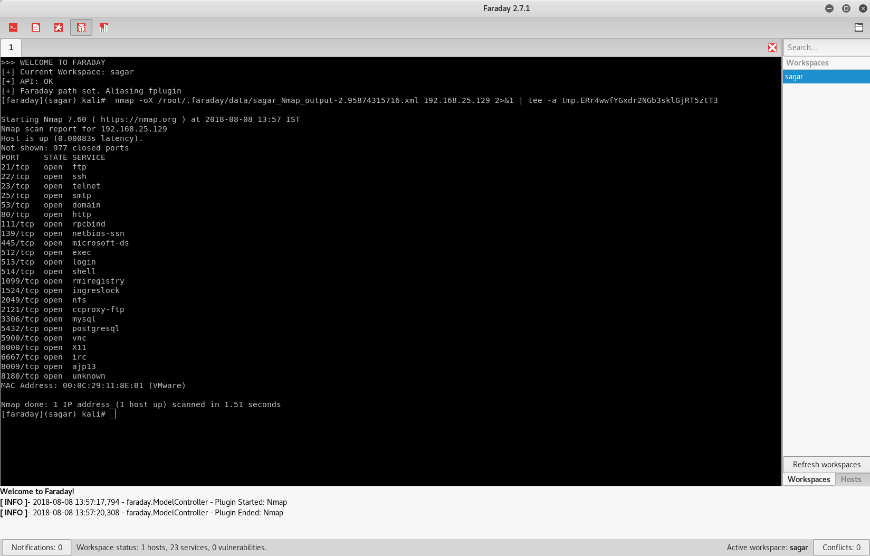Click the 8180/tcp unknown line

(x=53, y=376)
